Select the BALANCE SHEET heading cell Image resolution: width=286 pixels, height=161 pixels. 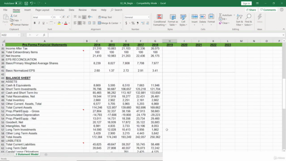[45, 78]
